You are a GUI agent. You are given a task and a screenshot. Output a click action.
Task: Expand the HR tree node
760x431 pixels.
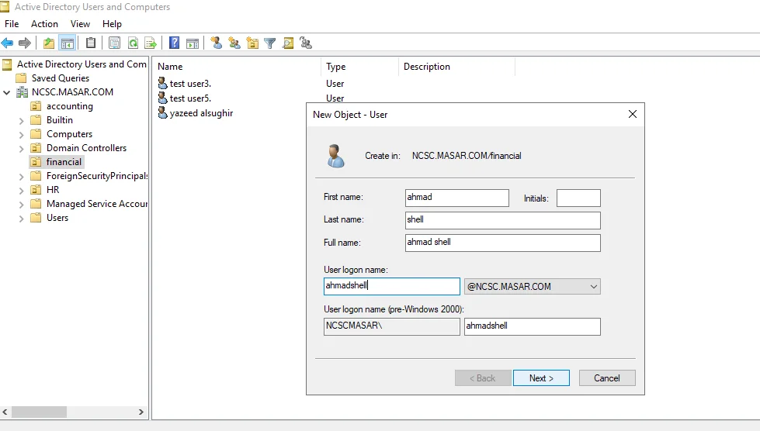point(21,191)
